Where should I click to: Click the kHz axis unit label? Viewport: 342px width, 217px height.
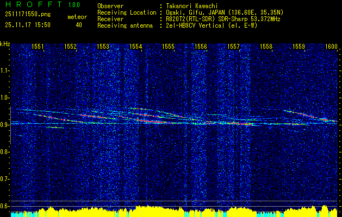tap(5, 44)
